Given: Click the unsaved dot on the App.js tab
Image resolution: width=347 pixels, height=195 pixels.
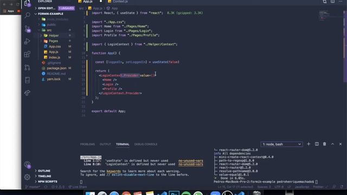Looking at the screenshot, I should (x=101, y=1).
